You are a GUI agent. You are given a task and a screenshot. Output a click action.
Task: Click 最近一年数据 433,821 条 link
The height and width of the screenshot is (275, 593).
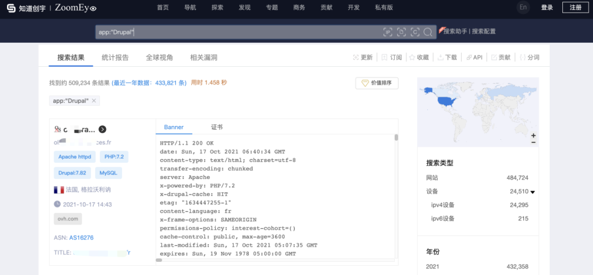[x=149, y=83]
